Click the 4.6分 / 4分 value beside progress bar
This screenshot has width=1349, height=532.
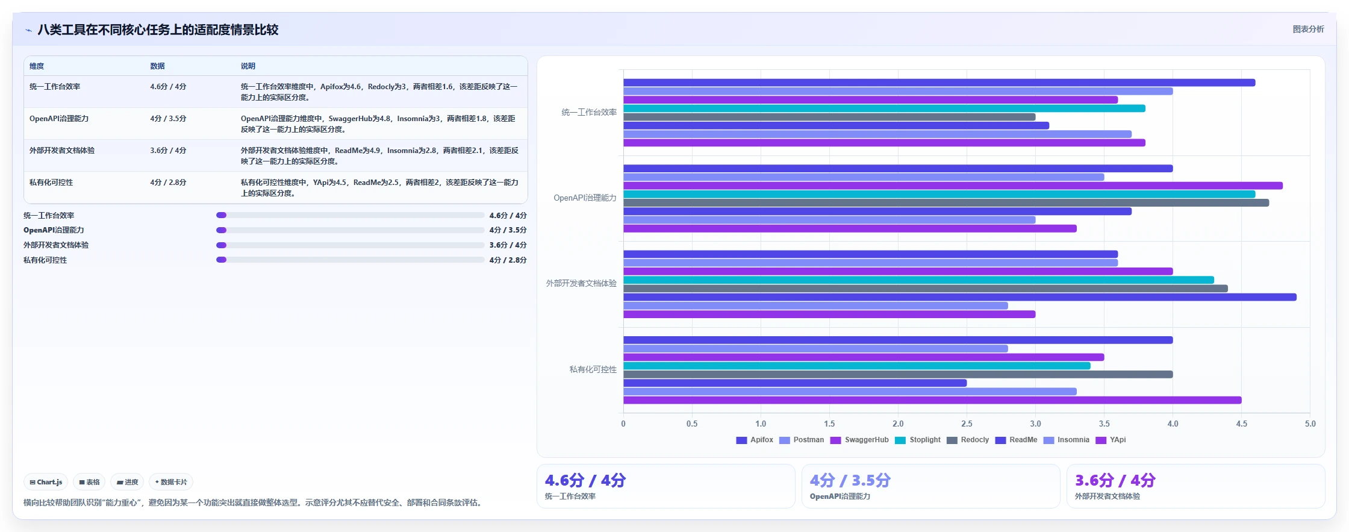508,216
